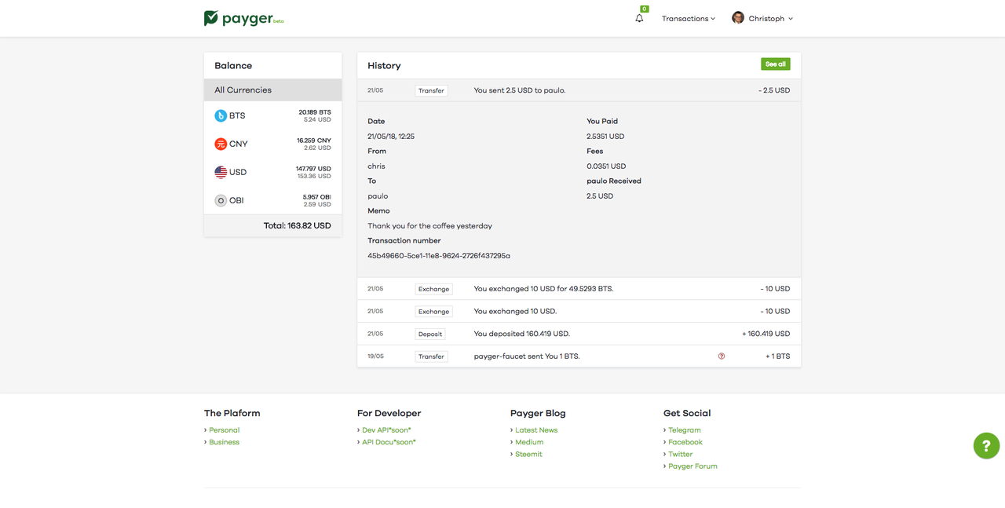Open the API Docu soon link
This screenshot has height=508, width=1005.
tap(389, 442)
